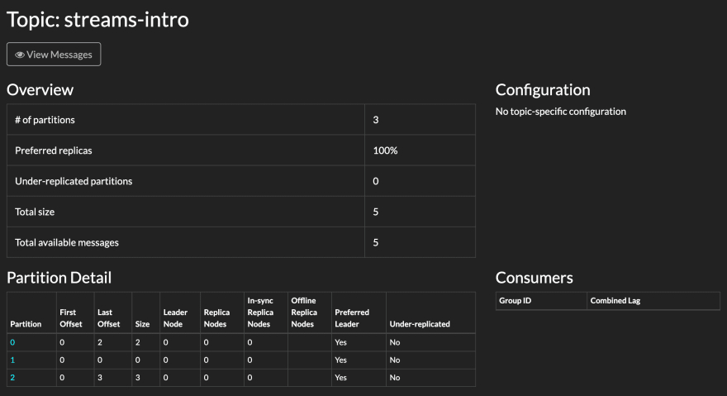The width and height of the screenshot is (727, 396).
Task: Select the Under-replicated column header
Action: pos(420,324)
